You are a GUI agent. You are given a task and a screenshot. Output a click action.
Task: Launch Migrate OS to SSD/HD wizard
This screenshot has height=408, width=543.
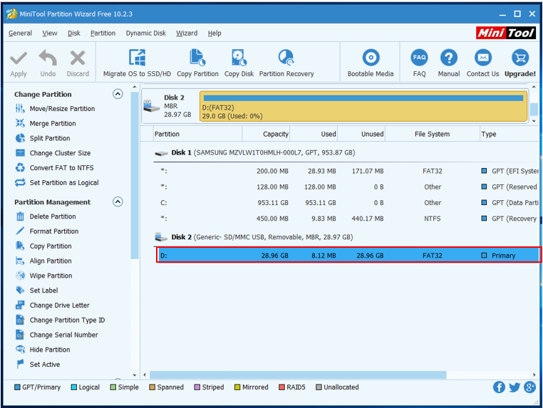pos(137,63)
